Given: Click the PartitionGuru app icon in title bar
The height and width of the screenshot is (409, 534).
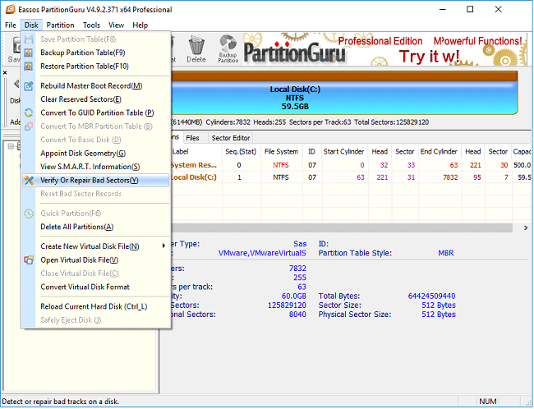Looking at the screenshot, I should point(10,9).
